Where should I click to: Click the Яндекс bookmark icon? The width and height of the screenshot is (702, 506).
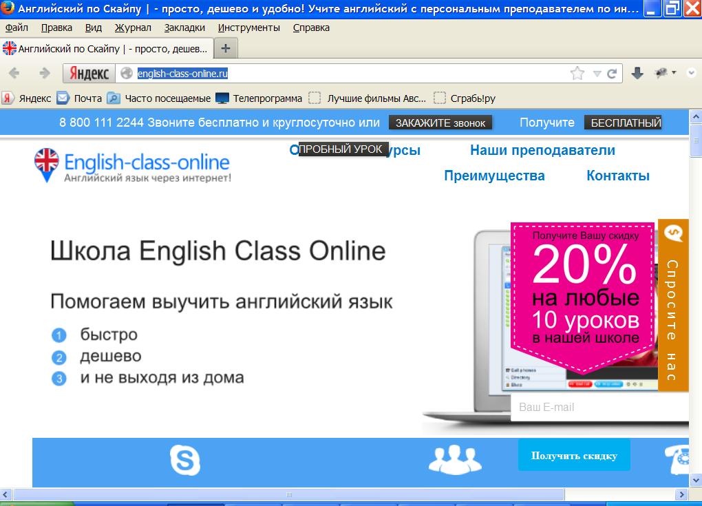(x=7, y=98)
